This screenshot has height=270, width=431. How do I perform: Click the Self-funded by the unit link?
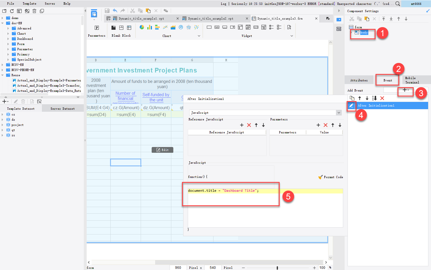pyautogui.click(x=156, y=97)
